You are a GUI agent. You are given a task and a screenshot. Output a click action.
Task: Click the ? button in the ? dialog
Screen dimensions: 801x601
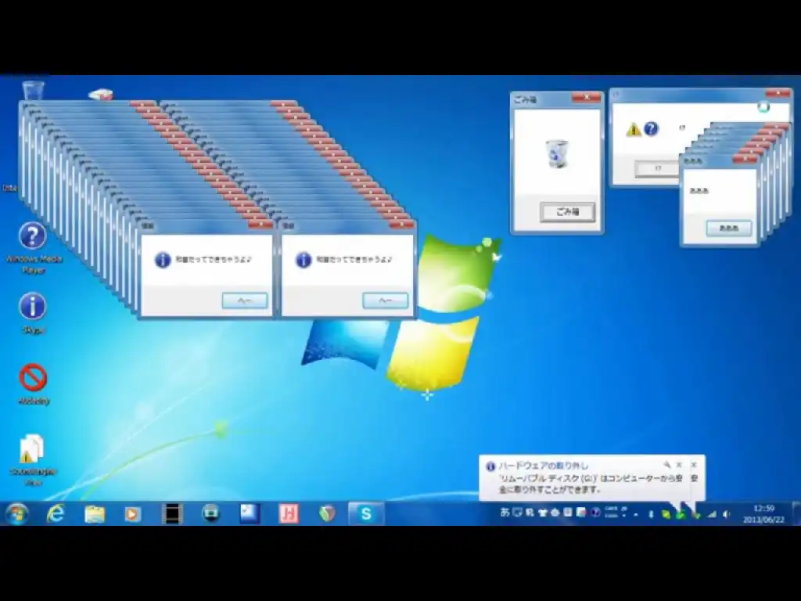[658, 168]
